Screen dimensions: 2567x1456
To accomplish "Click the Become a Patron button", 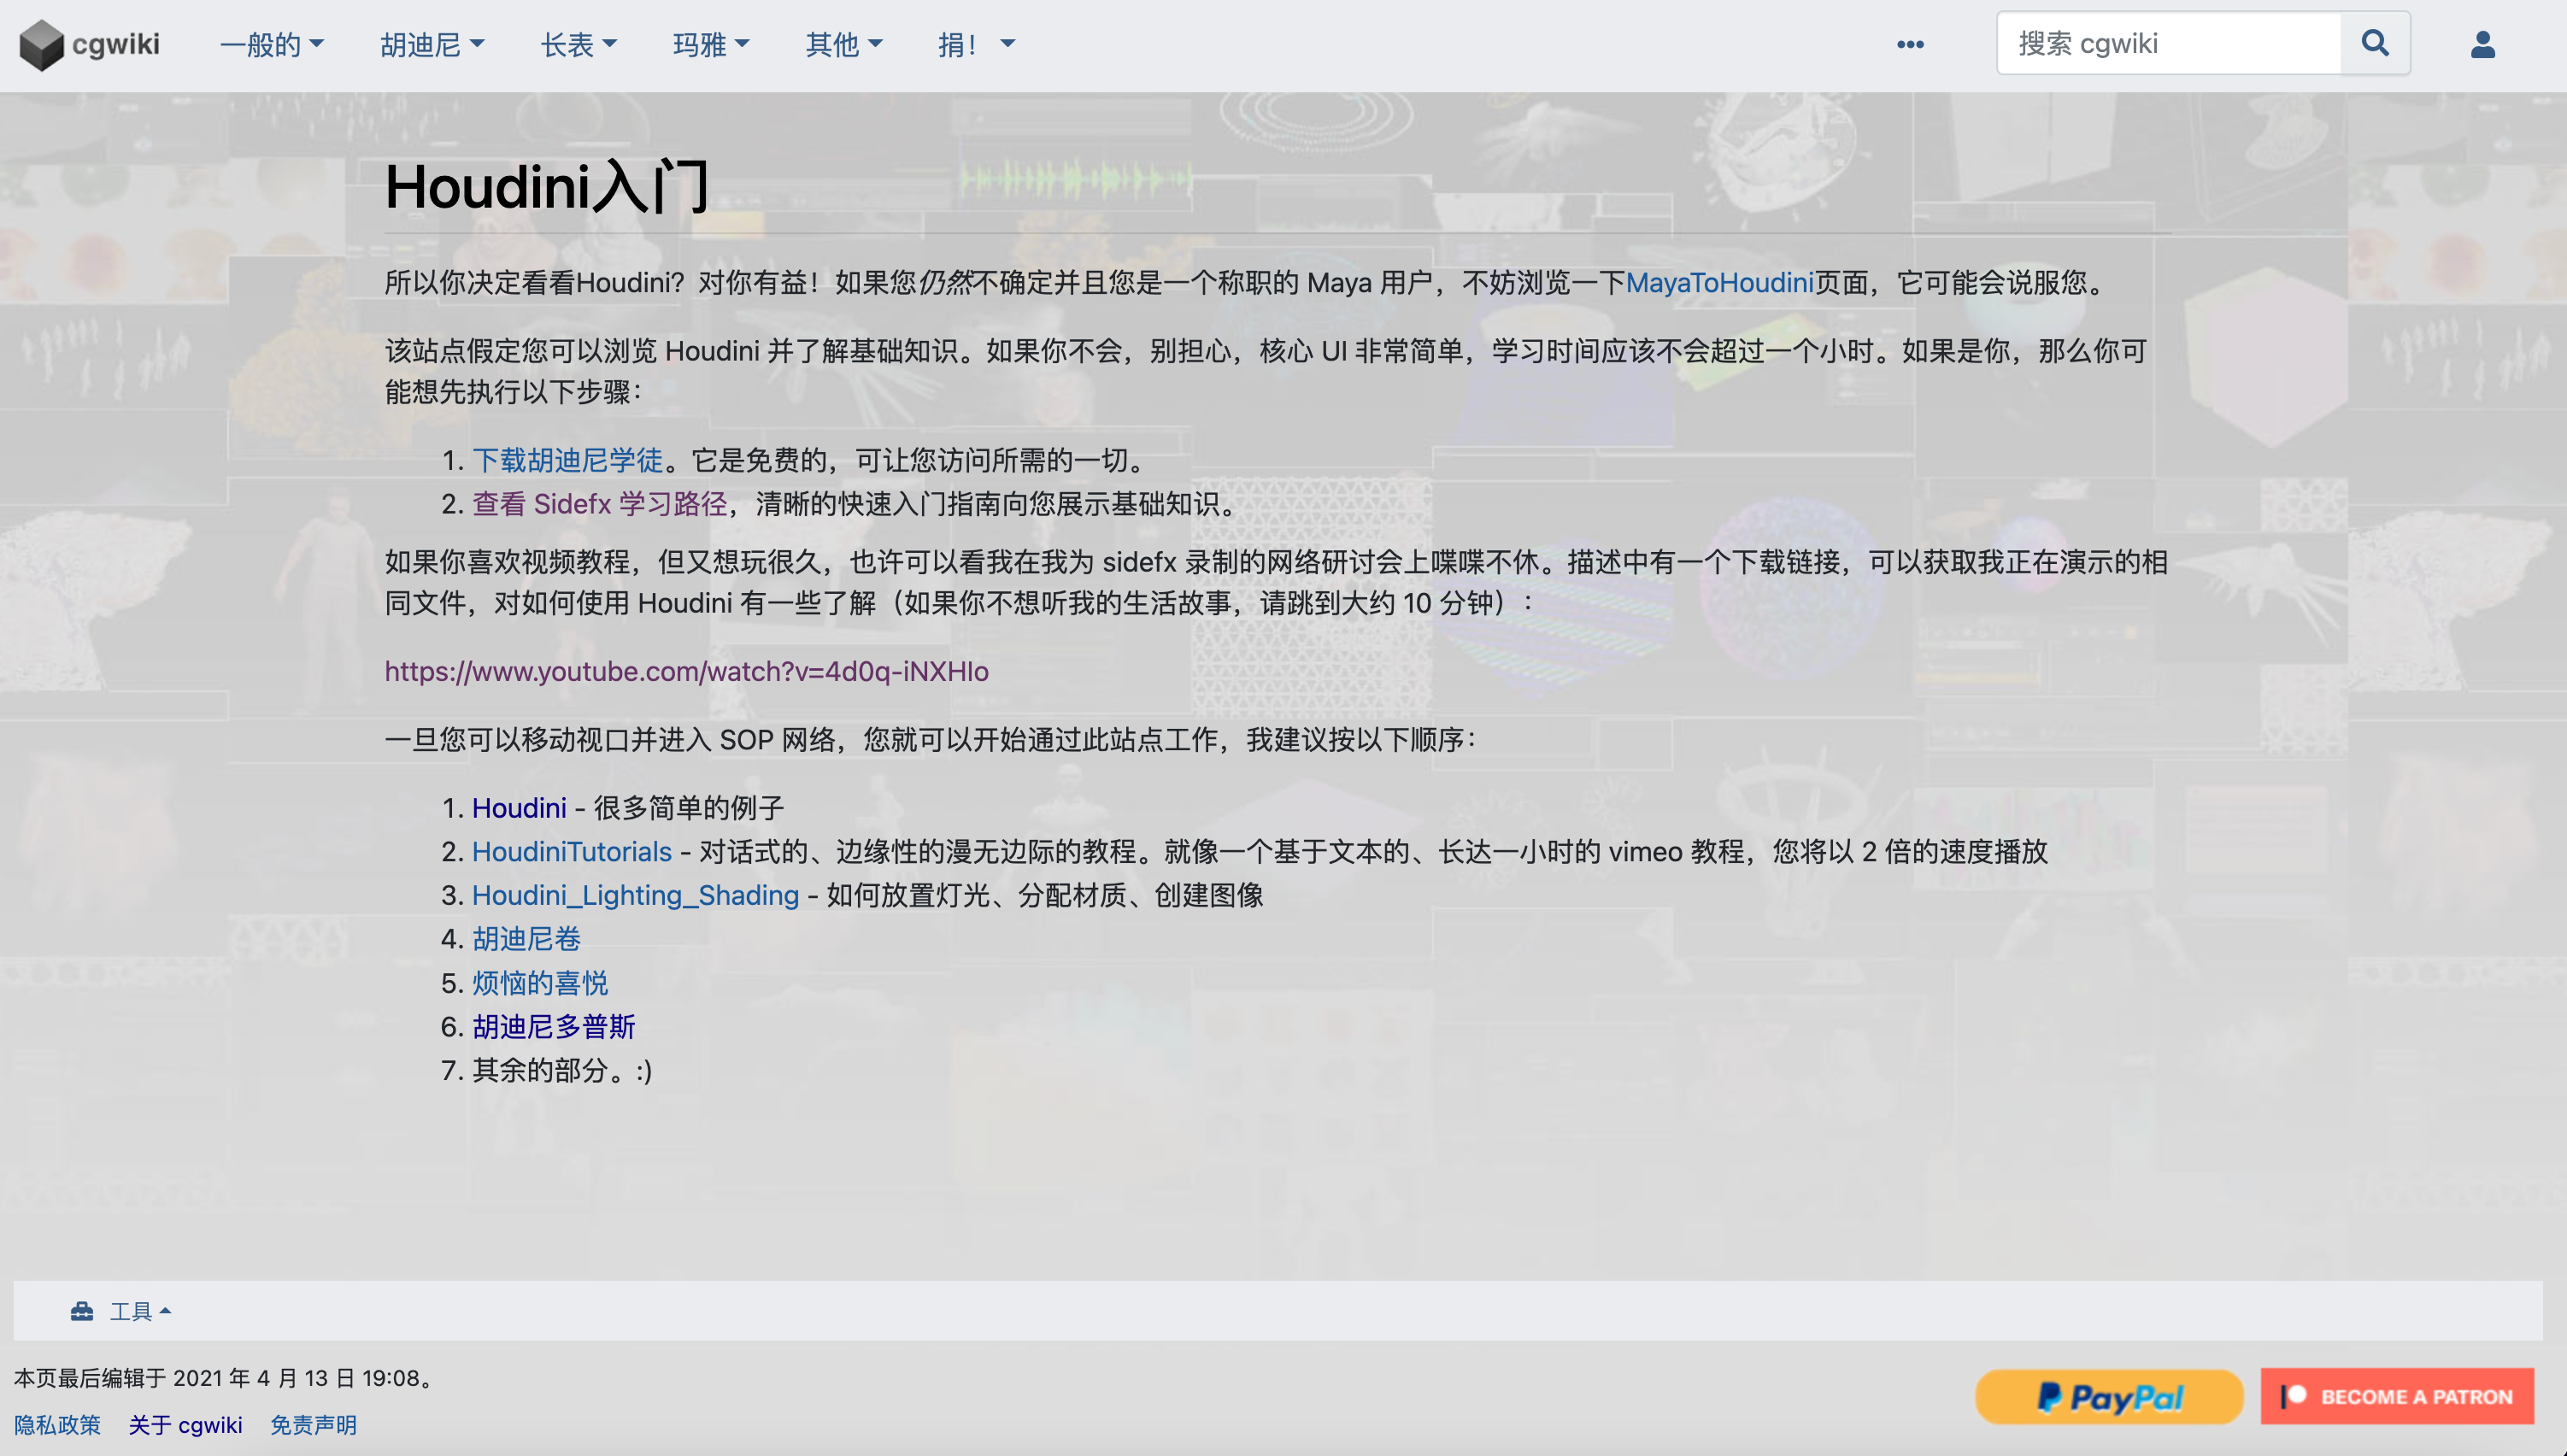I will point(2397,1396).
